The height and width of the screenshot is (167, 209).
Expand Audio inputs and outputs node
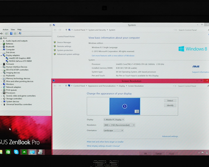tap(1, 41)
